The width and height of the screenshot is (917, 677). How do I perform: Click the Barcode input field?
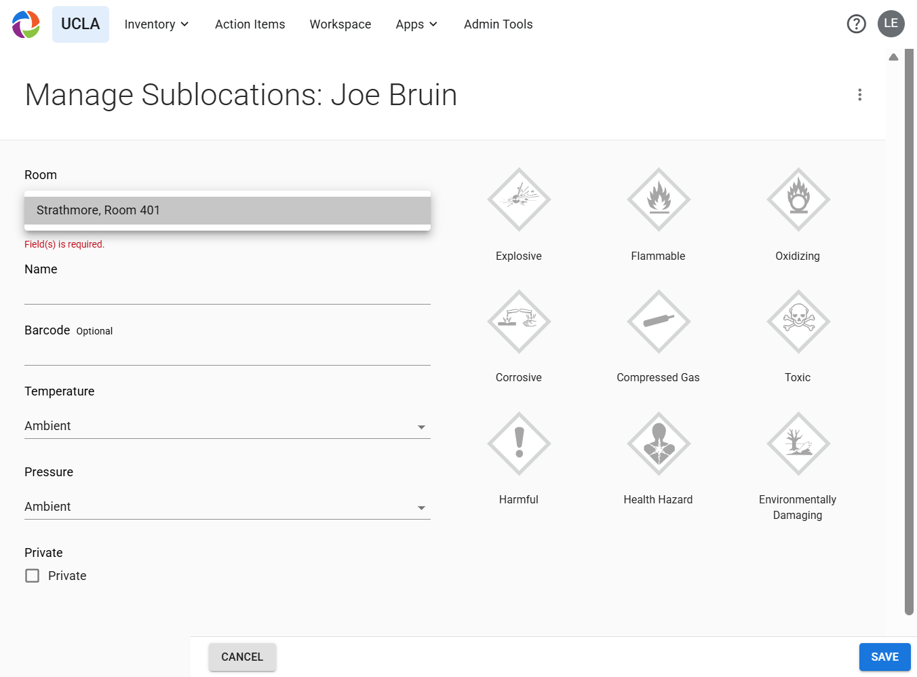(x=227, y=353)
